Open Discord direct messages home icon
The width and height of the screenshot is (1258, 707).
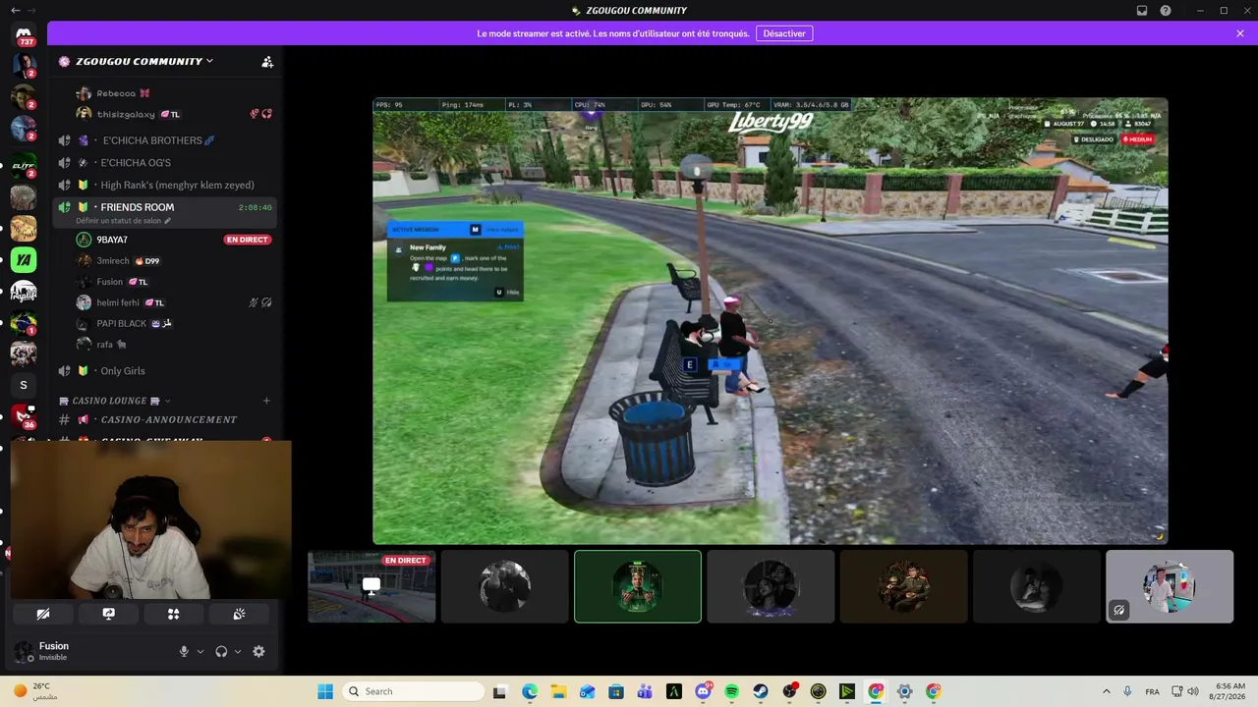pyautogui.click(x=24, y=35)
